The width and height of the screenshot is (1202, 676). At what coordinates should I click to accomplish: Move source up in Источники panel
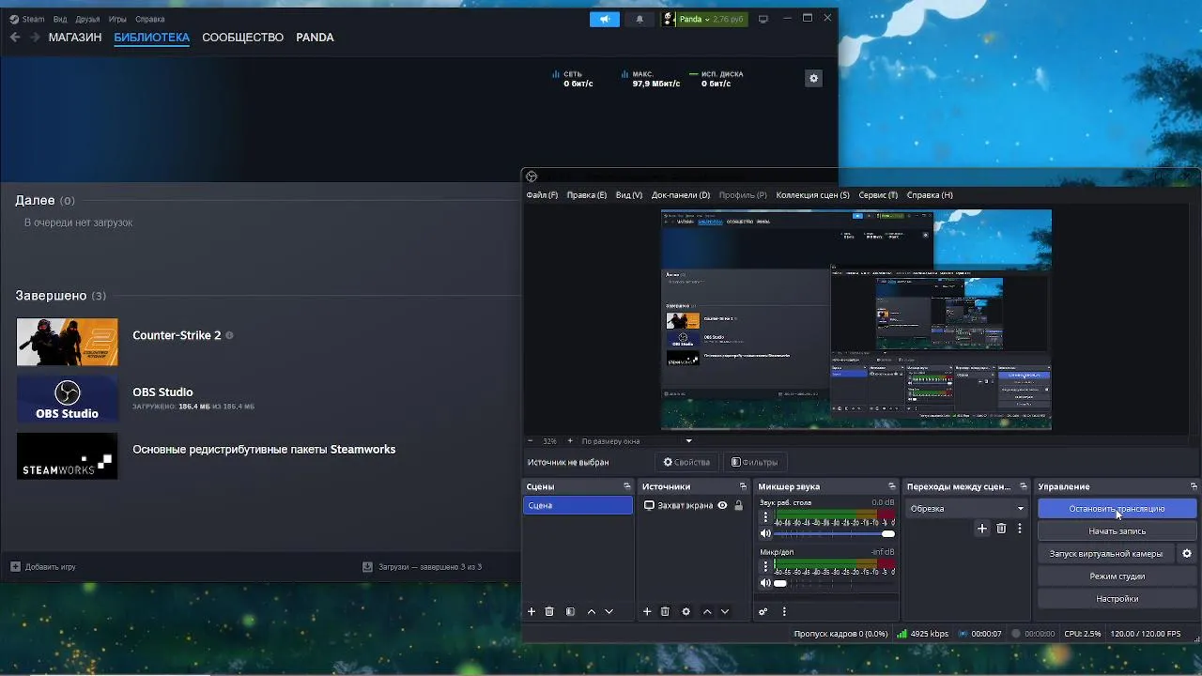707,611
